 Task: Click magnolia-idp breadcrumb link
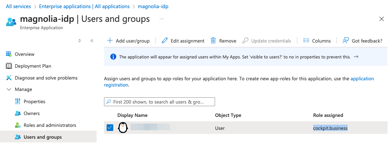point(153,7)
